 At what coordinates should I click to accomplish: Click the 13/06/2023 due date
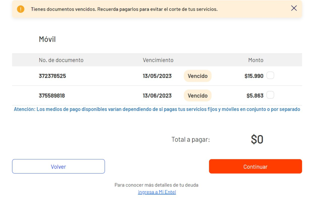[x=157, y=96]
